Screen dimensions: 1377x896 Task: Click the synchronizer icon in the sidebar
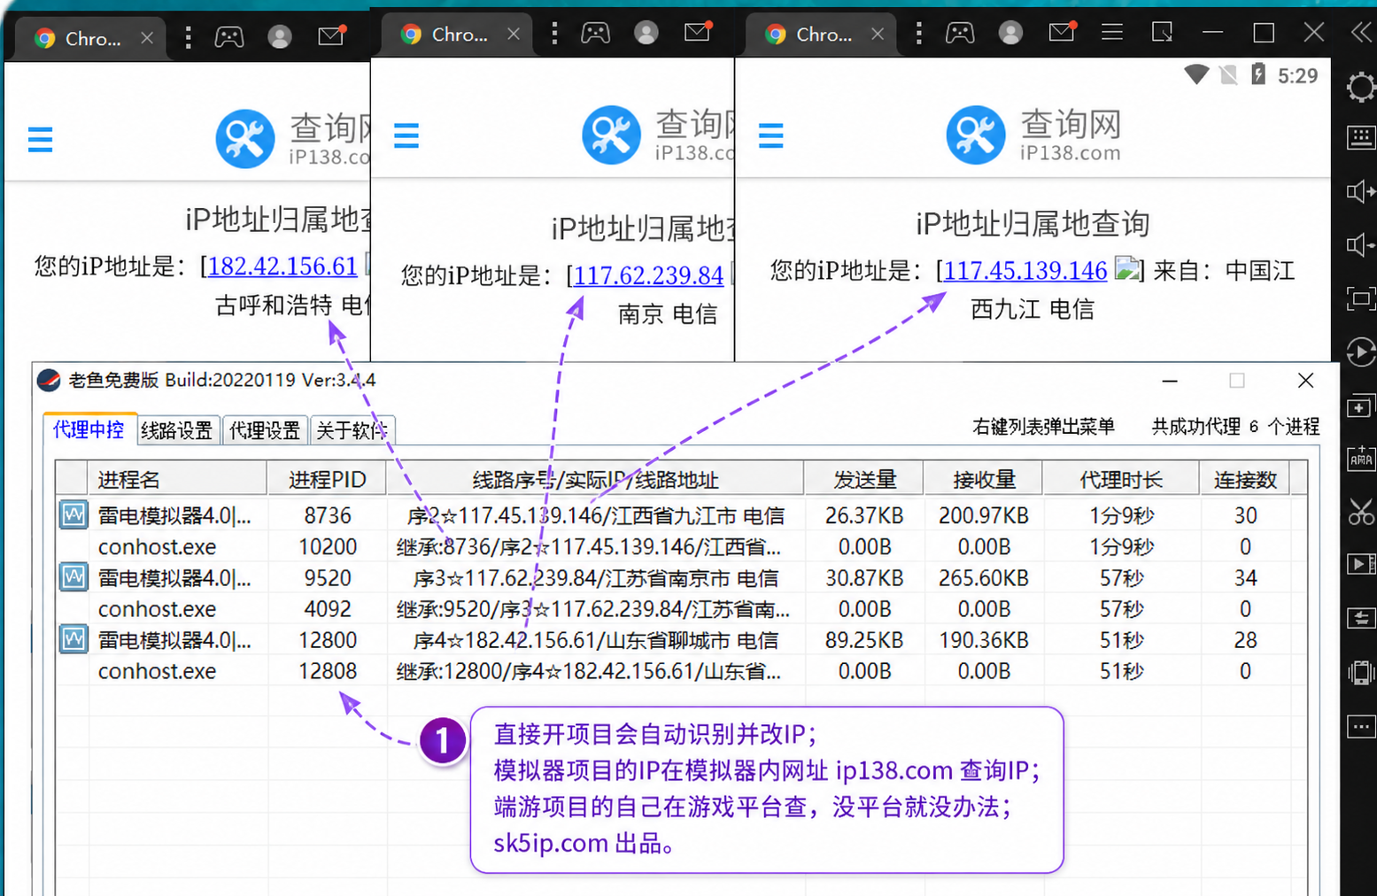(x=1360, y=618)
